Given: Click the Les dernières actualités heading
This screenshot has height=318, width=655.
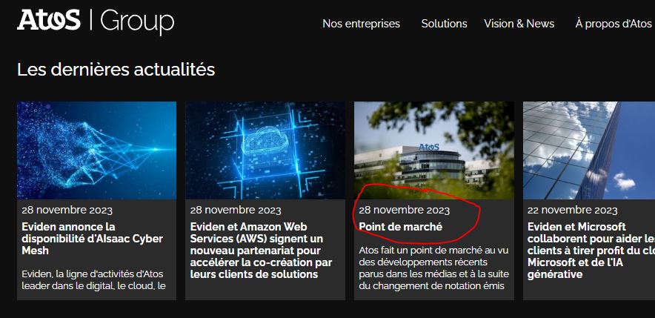Looking at the screenshot, I should coord(116,70).
